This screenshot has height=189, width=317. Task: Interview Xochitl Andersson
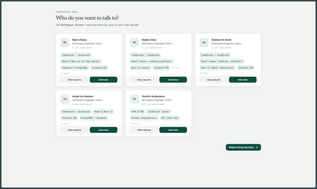click(173, 130)
